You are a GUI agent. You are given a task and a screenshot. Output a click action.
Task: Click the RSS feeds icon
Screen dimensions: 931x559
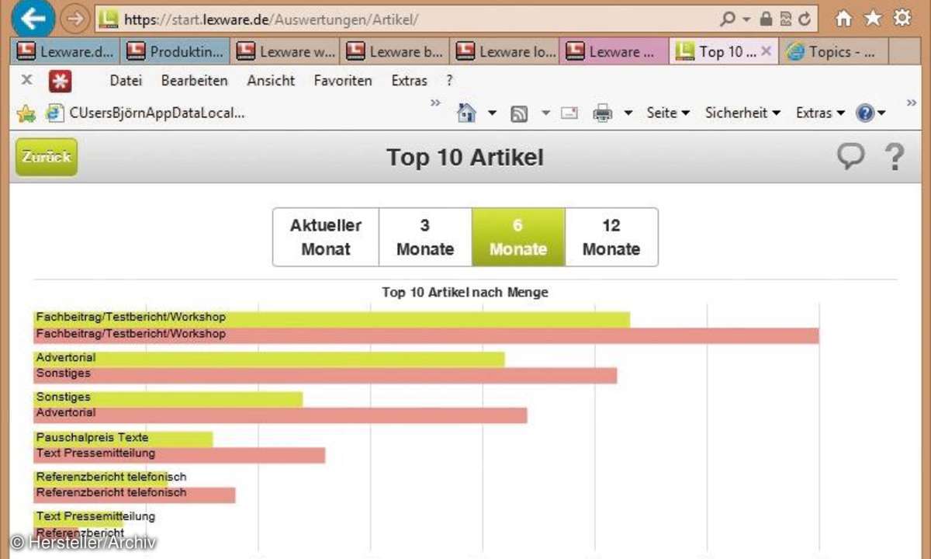[519, 113]
